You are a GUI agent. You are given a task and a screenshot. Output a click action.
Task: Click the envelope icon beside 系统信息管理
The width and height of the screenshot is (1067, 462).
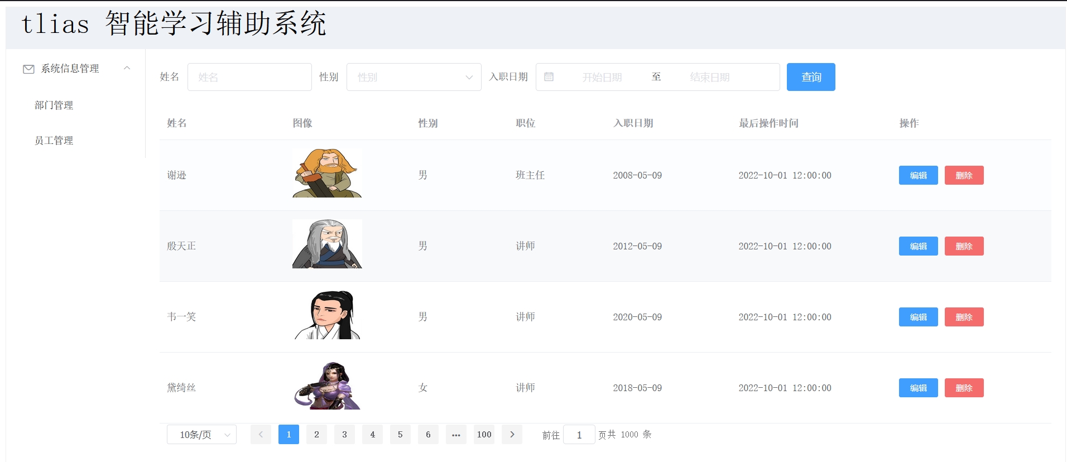coord(28,69)
